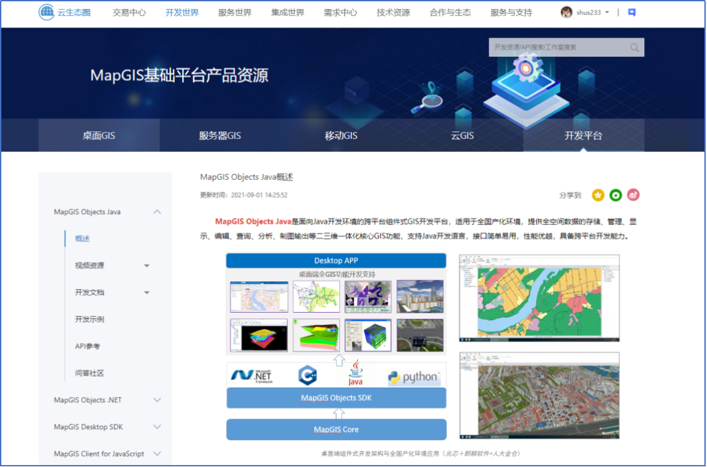Open the colorful land-use map screenshot
Viewport: 707px width, 467px height.
point(539,298)
